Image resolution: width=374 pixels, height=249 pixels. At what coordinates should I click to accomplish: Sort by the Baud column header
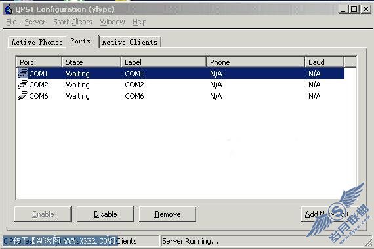tap(324, 62)
